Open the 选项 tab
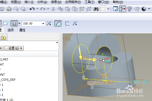The width and height of the screenshot is (152, 101). [11, 30]
